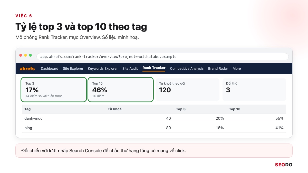Click the 16% Top 3 value
This screenshot has height=173, width=308.
click(220, 128)
